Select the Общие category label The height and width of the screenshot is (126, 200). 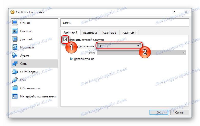pyautogui.click(x=25, y=23)
